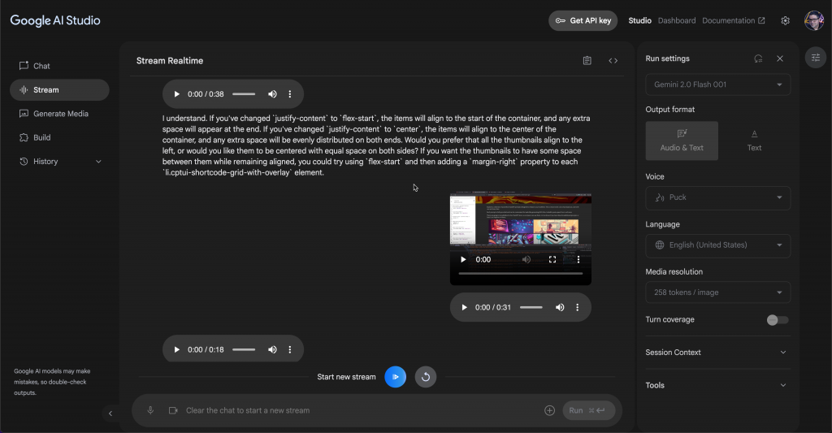
Task: Toggle the Turn coverage switch
Action: [x=777, y=320]
